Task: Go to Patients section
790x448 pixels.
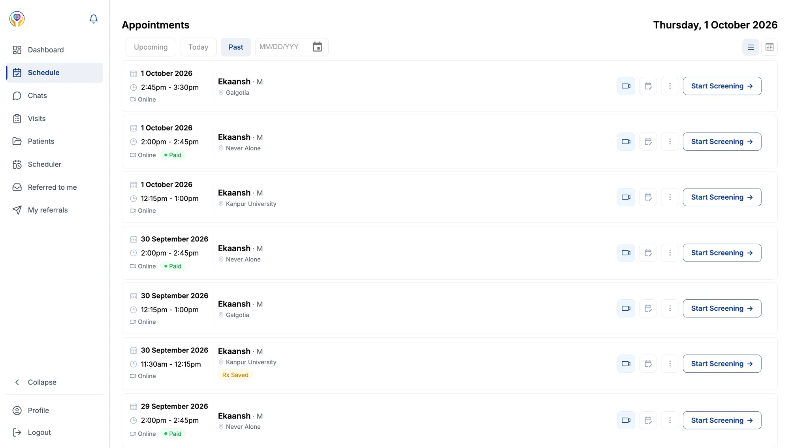Action: pyautogui.click(x=55, y=141)
